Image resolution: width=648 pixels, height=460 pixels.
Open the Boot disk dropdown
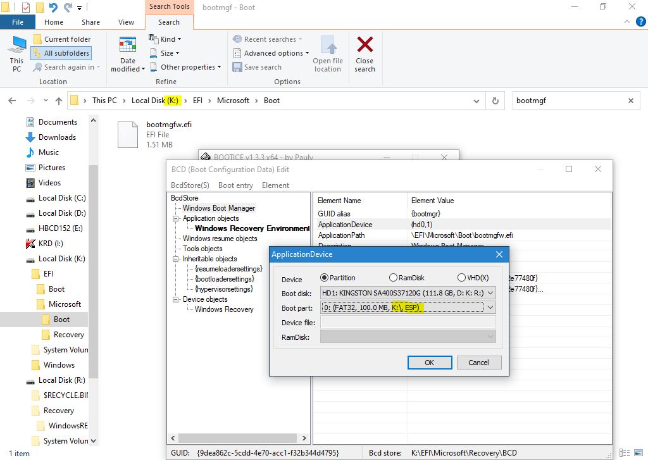tap(490, 294)
